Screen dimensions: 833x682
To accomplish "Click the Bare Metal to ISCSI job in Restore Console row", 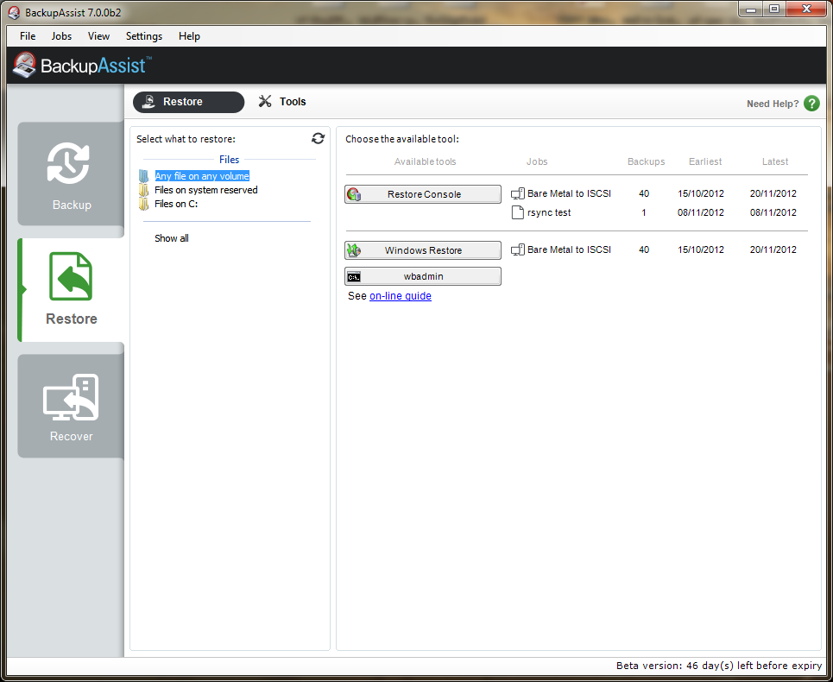I will (x=569, y=194).
